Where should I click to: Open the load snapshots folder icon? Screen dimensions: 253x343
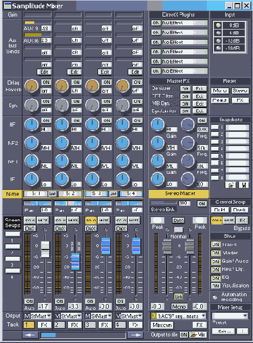point(231,185)
